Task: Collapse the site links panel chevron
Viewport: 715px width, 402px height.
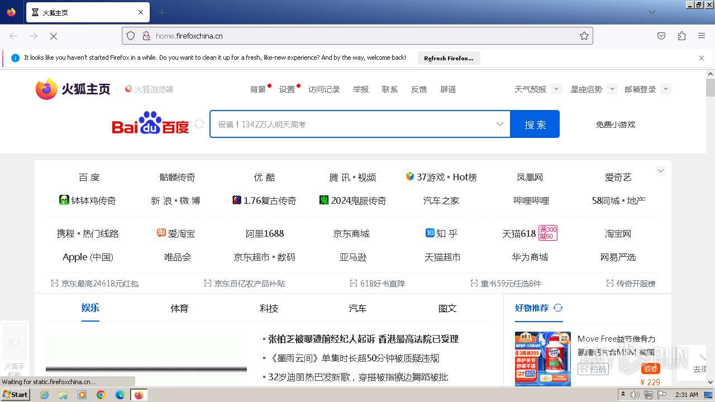Action: click(661, 171)
